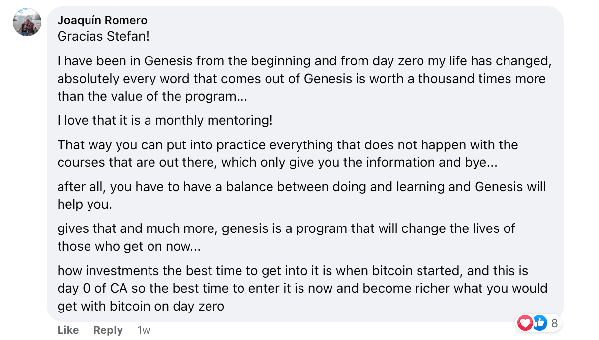599x340 pixels.
Task: Click Joaquín Romero's profile picture
Action: [x=27, y=23]
